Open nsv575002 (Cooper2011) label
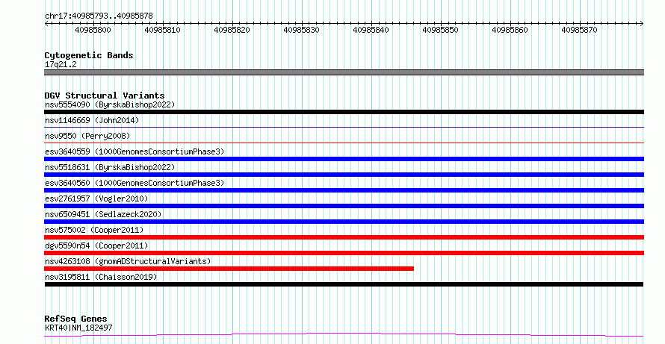Screen dimensions: 665x344 point(94,230)
